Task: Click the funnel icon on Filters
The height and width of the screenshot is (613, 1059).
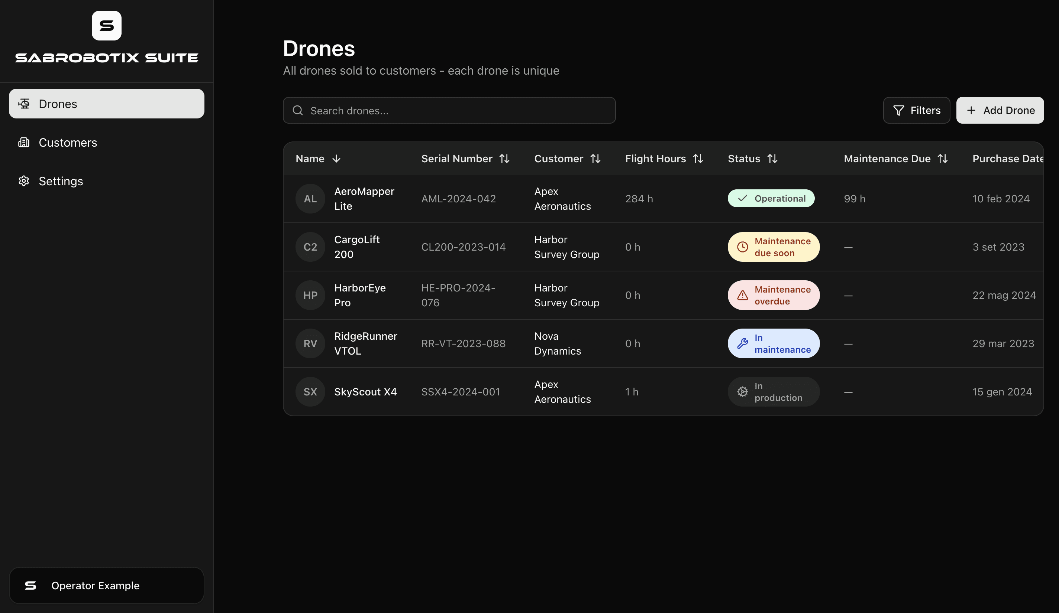Action: [x=898, y=110]
